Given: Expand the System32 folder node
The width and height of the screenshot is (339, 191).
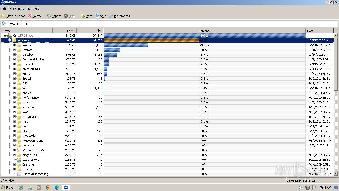Looking at the screenshot, I should pos(14,50).
